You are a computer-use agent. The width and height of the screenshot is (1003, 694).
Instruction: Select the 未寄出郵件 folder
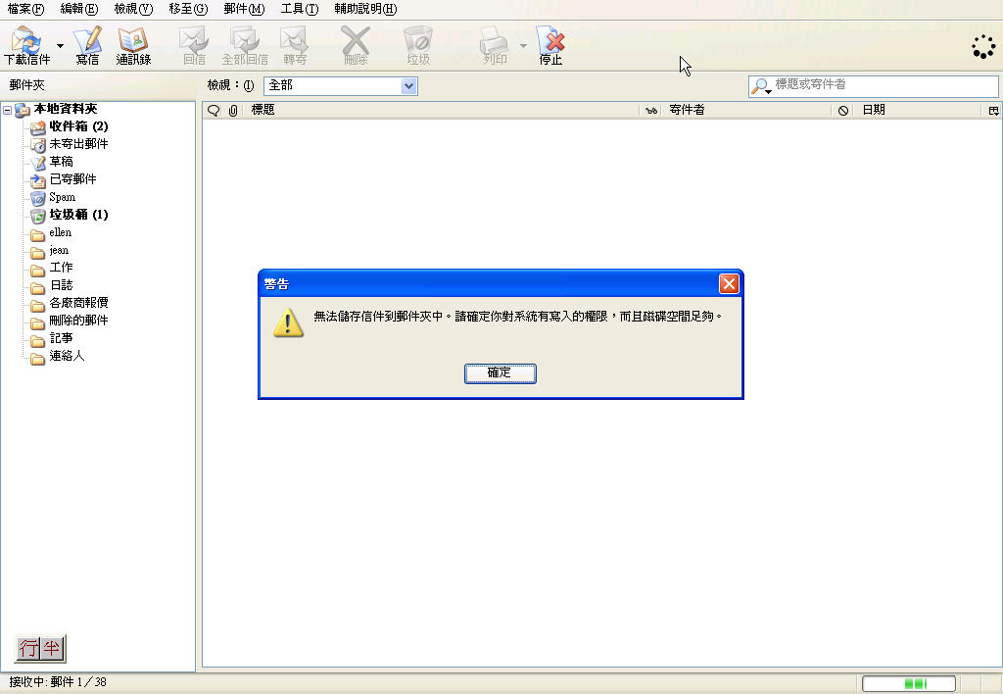(78, 144)
